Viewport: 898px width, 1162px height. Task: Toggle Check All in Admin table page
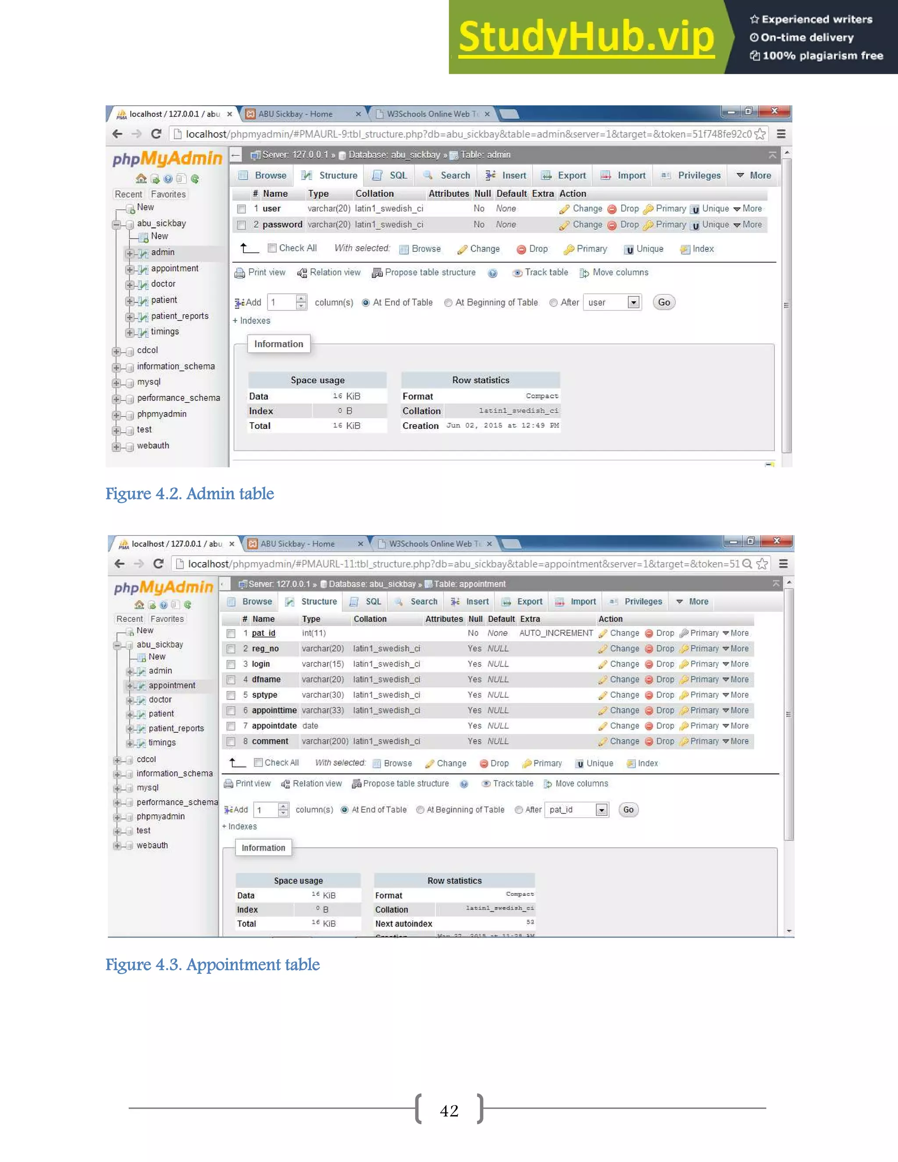click(x=272, y=248)
